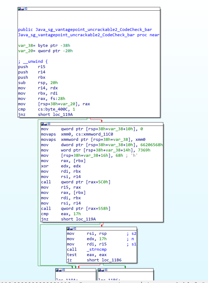
Task: Click the group icon on the loc_11B6 node
Action: [105, 270]
